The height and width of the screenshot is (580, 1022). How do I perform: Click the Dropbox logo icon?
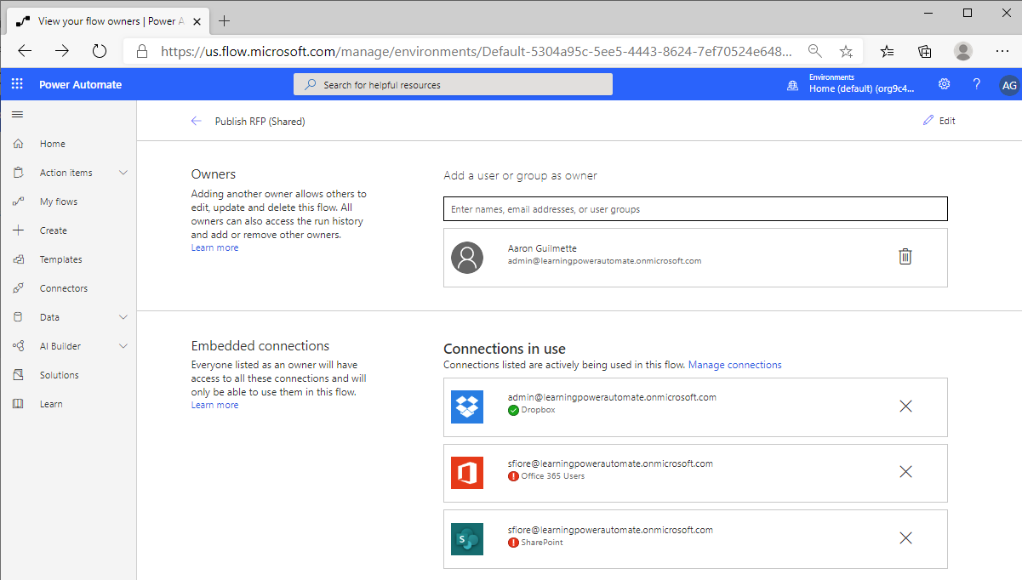click(x=467, y=407)
